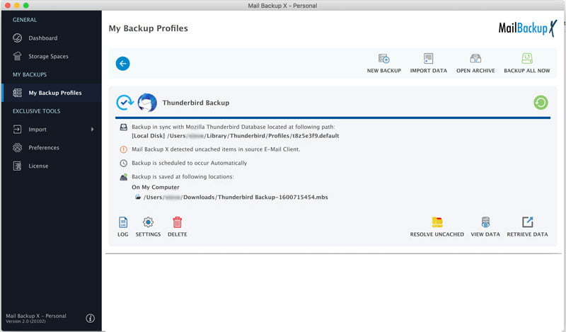The width and height of the screenshot is (566, 332).
Task: Click the blue sync checkmark icon
Action: (125, 103)
